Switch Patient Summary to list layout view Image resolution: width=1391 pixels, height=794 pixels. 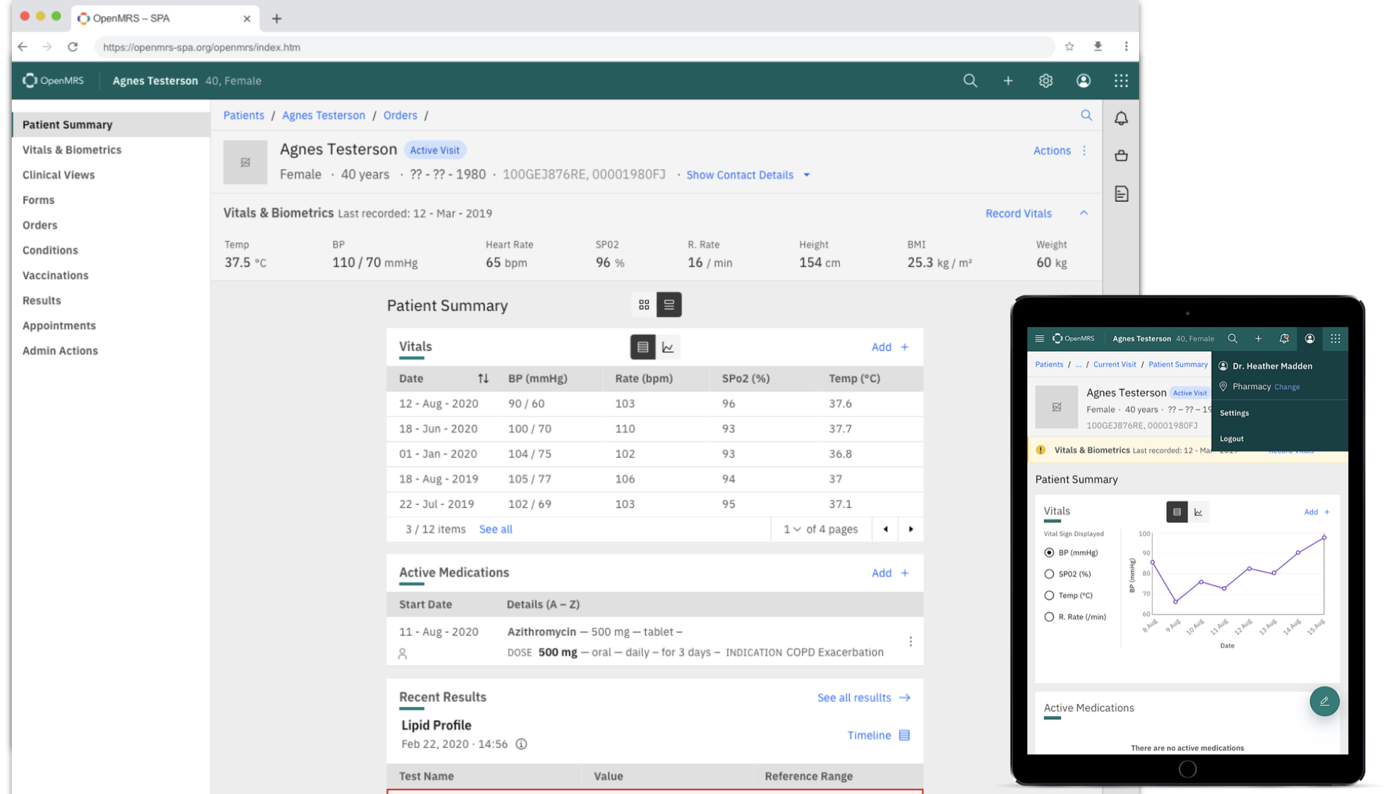[x=668, y=304]
